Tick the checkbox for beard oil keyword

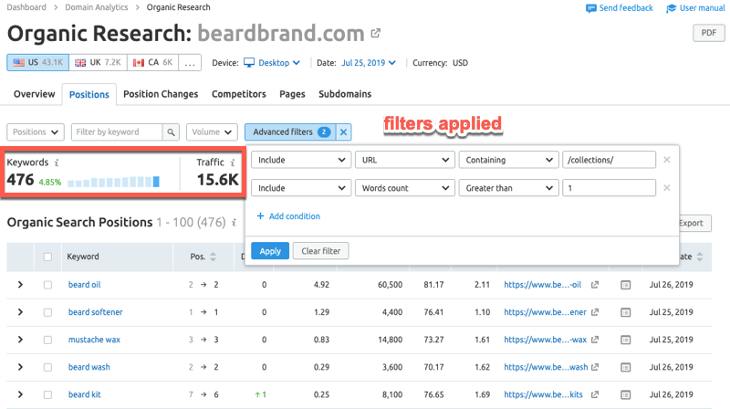[47, 285]
